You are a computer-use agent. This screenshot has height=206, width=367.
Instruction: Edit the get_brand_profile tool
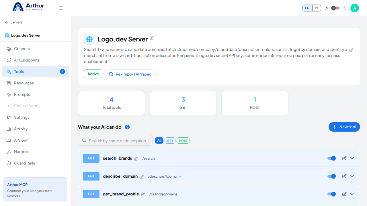click(x=344, y=194)
